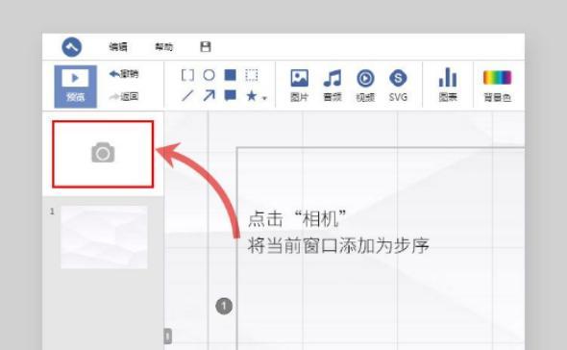The height and width of the screenshot is (350, 567).
Task: Insert a chart with 图表 icon
Action: point(448,85)
